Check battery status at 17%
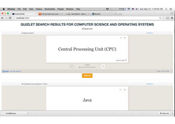This screenshot has height=124, width=175. click(122, 9)
